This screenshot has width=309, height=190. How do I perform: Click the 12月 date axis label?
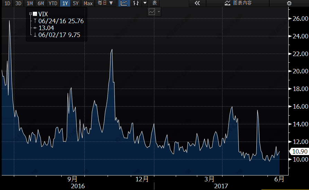coord(142,179)
